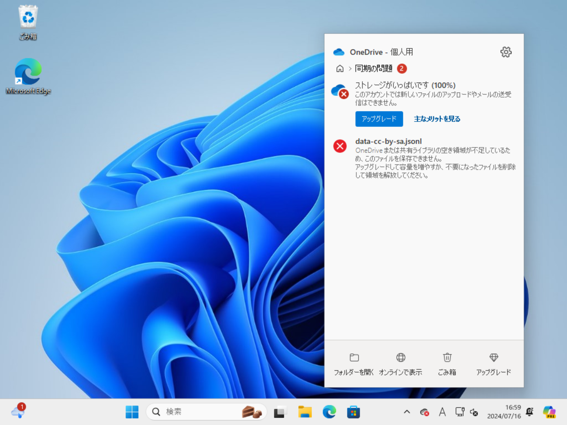Screen dimensions: 567x425
Task: Open the Start menu
Action: (132, 412)
